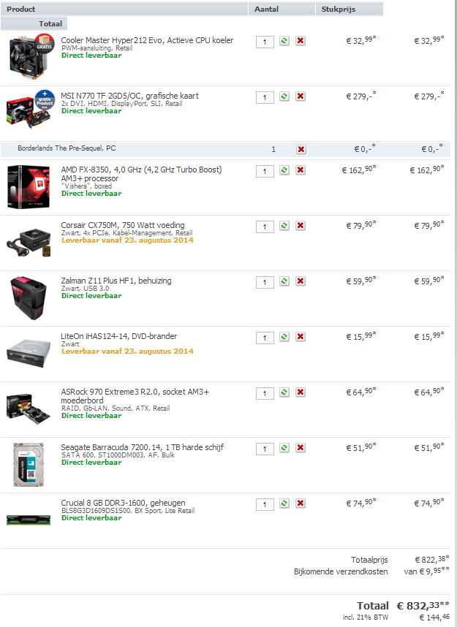Click quantity field for Seagate Barracuda

(x=265, y=449)
